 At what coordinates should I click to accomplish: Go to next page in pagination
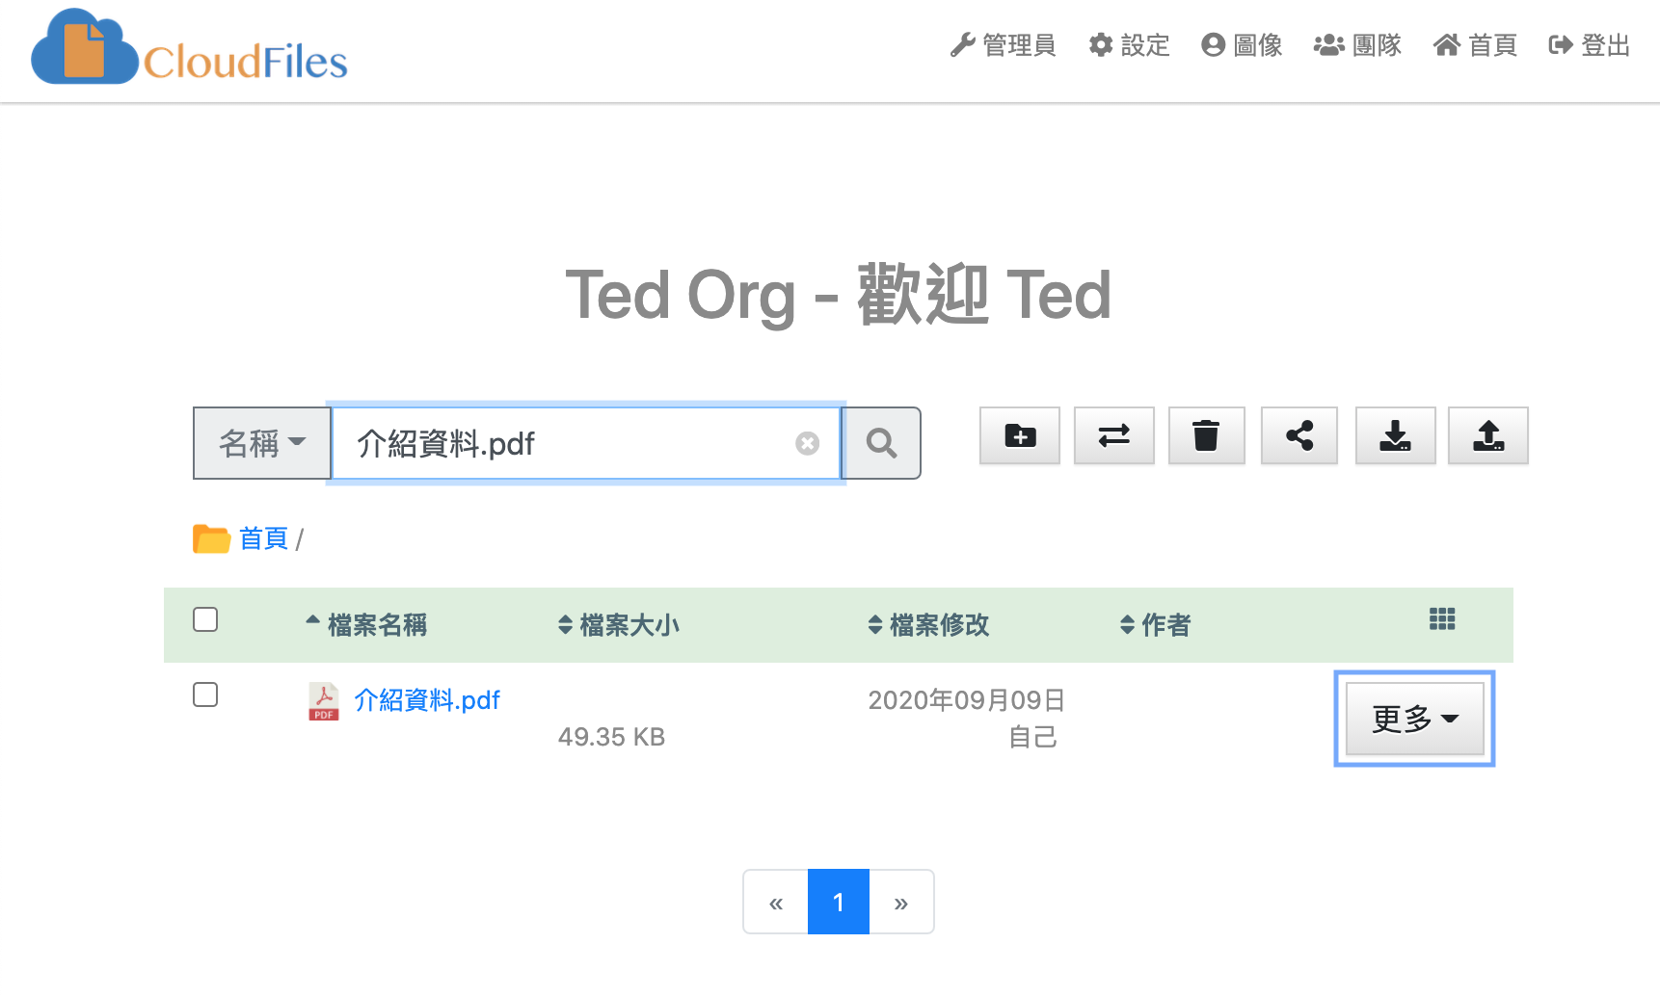pos(900,903)
